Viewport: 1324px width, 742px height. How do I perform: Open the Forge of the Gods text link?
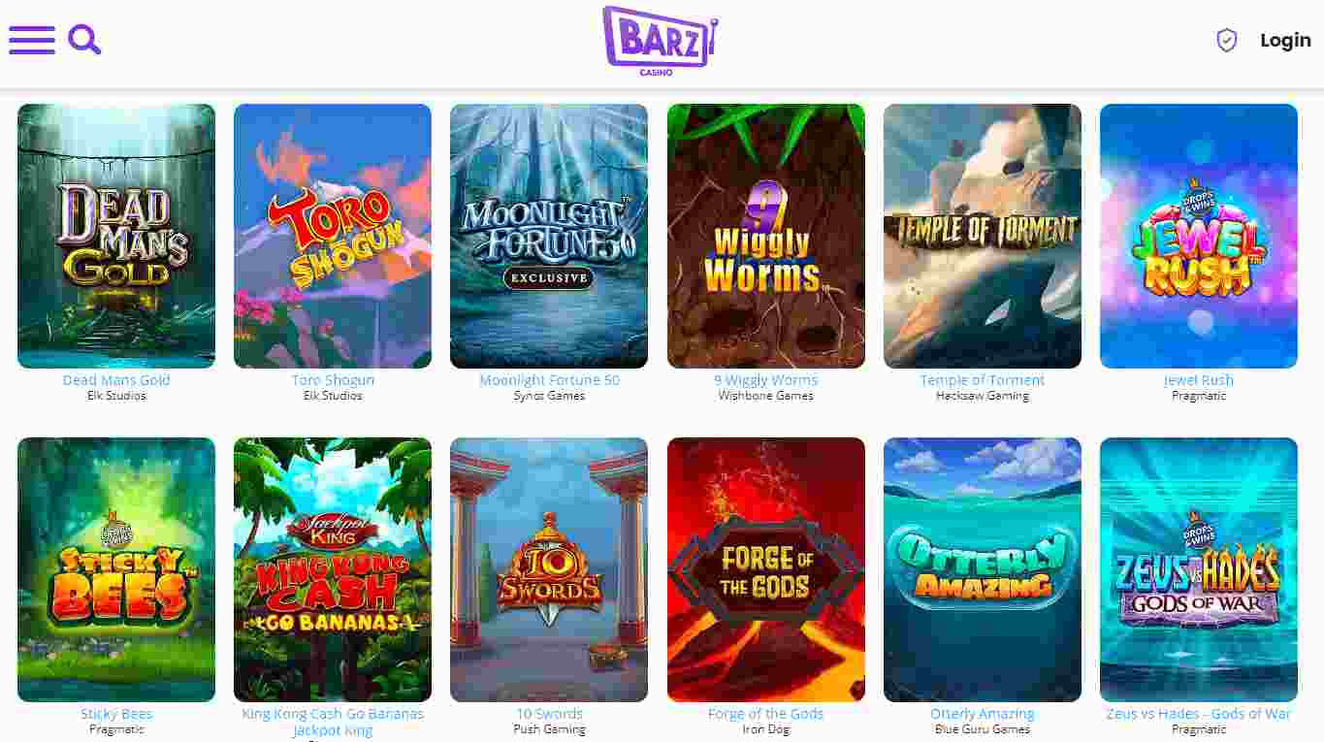[x=766, y=714]
